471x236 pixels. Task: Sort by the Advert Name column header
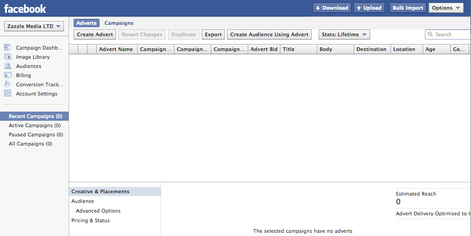116,49
